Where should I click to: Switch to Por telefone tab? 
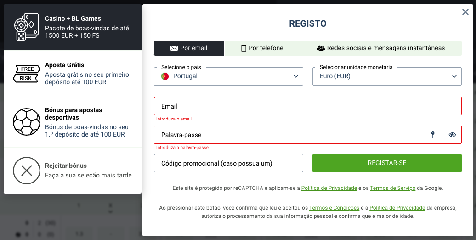point(262,48)
